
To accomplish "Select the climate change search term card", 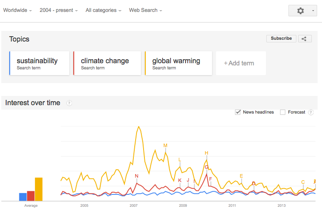I will [107, 63].
